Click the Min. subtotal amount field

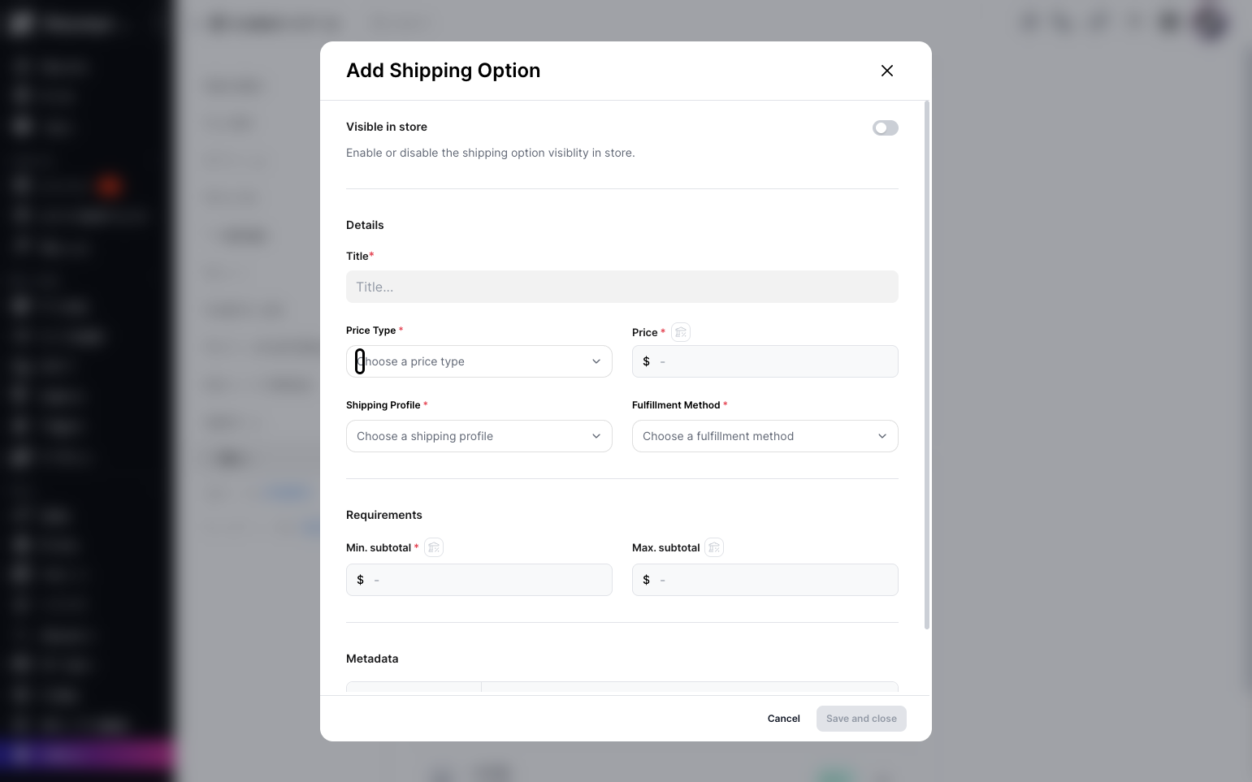479,580
